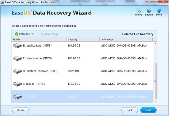Click the capacity value '86.25 MB'
The image size is (169, 116).
pos(73,71)
